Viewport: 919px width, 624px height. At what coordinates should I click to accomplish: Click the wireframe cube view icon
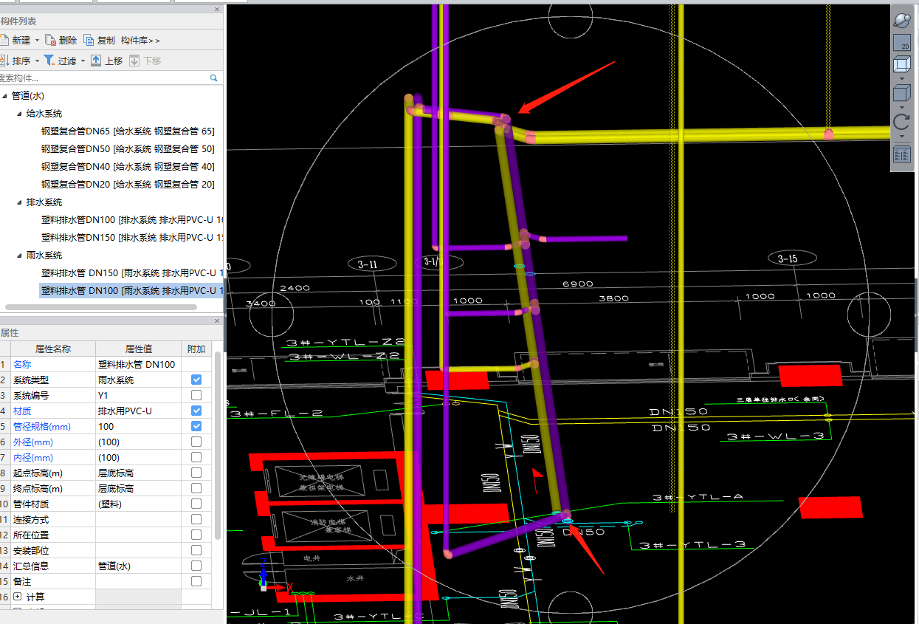[x=902, y=65]
